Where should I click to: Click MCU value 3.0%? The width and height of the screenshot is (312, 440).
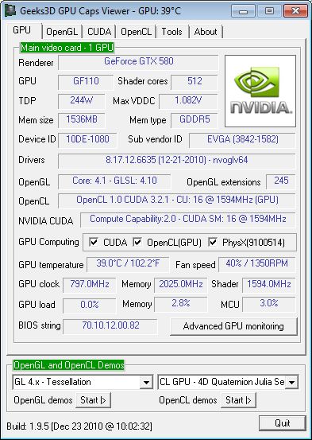click(x=269, y=305)
